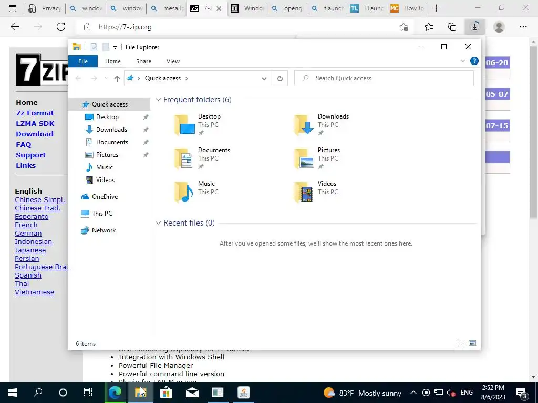
Task: Select Pictures in the navigation pane
Action: [107, 155]
